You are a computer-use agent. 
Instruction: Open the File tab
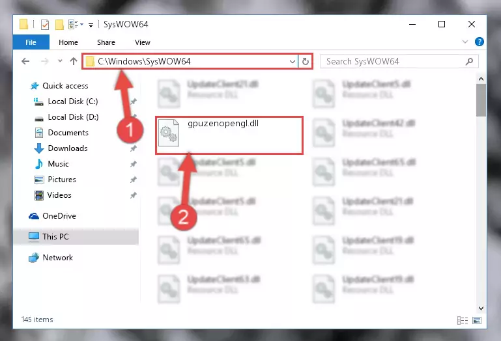(31, 42)
